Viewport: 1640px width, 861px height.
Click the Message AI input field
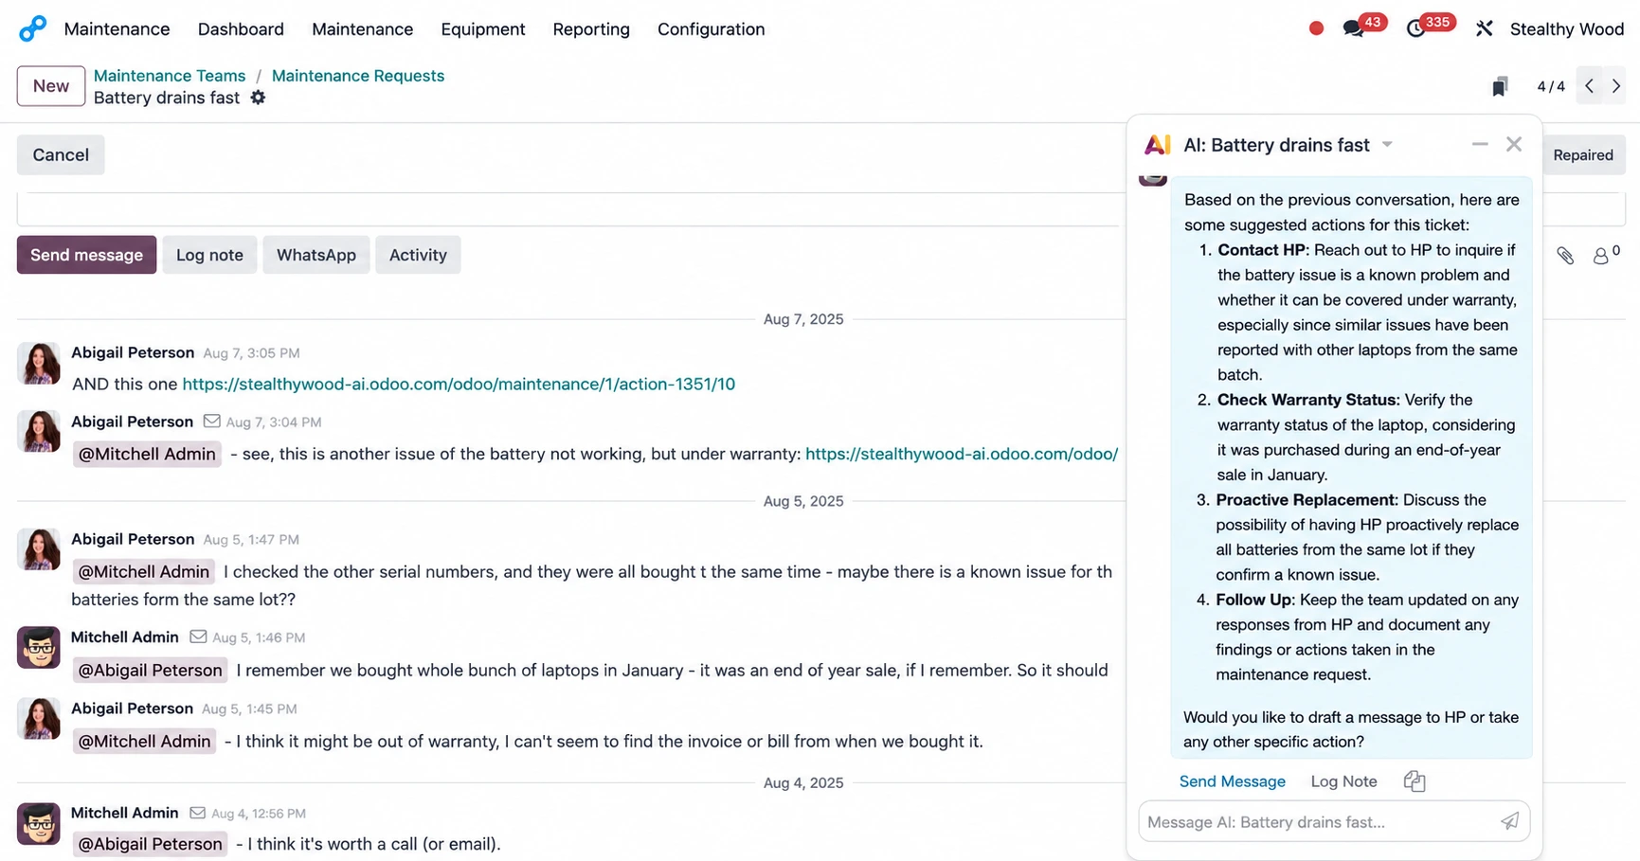tap(1317, 821)
